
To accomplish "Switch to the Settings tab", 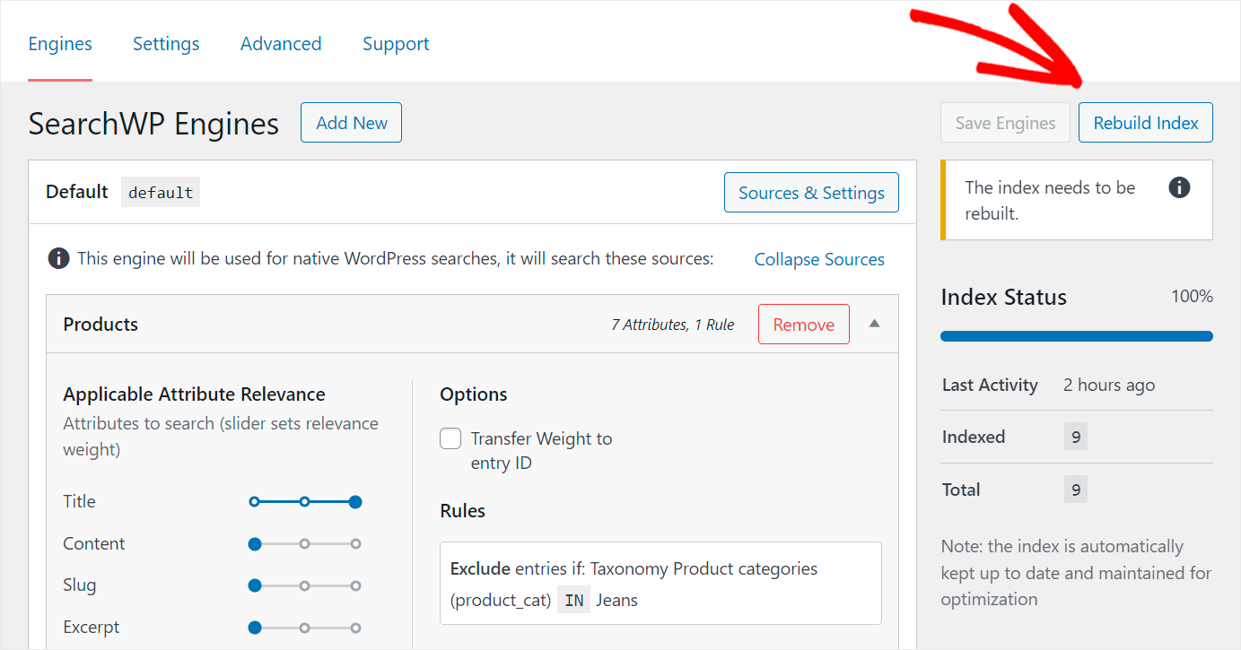I will click(x=166, y=43).
